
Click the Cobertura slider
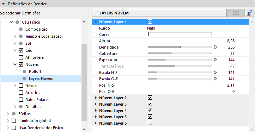[x=180, y=54]
